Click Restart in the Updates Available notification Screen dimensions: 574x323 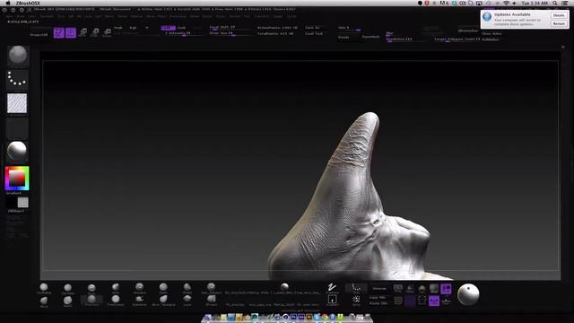tap(559, 23)
